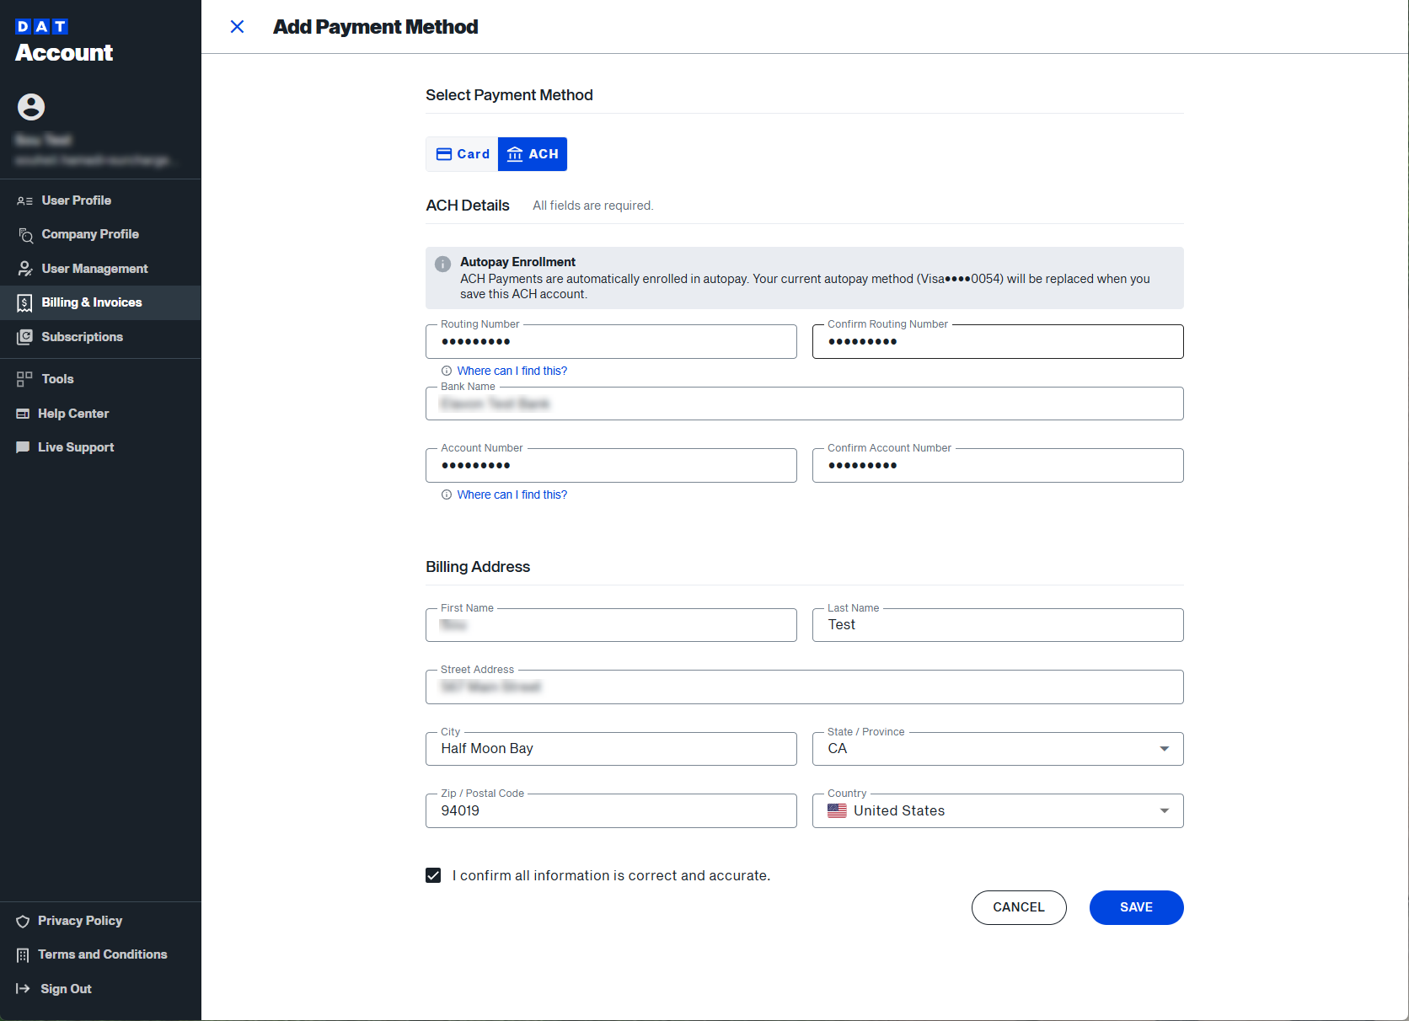This screenshot has width=1409, height=1021.
Task: Focus the Confirm Routing Number field
Action: (998, 341)
